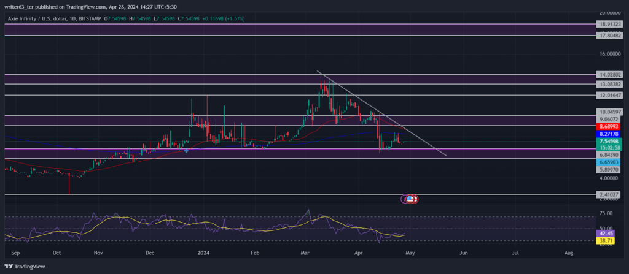Click the blue cross marker on the chart
This screenshot has height=274, width=629.
click(x=186, y=151)
